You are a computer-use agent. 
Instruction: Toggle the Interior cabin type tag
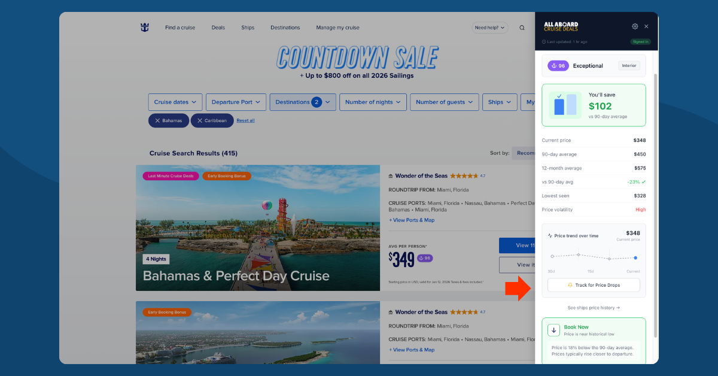pyautogui.click(x=629, y=66)
